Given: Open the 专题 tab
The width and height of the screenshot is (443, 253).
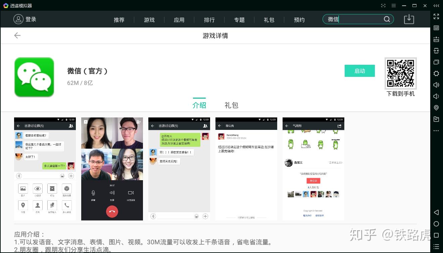Looking at the screenshot, I should coord(239,20).
